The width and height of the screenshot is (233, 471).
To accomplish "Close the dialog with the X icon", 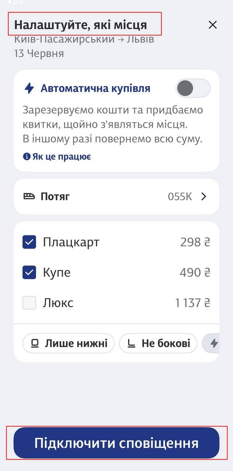I will [213, 25].
